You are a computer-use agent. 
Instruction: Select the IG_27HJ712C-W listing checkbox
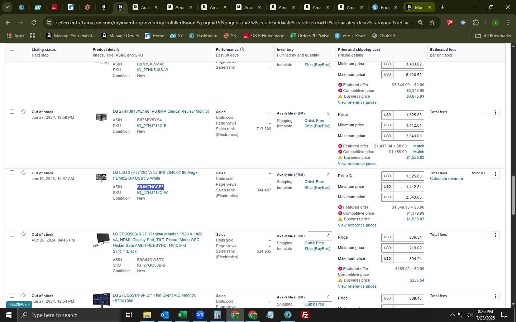point(12,173)
